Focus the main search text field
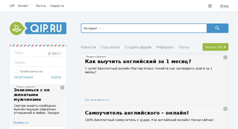 pos(155,28)
